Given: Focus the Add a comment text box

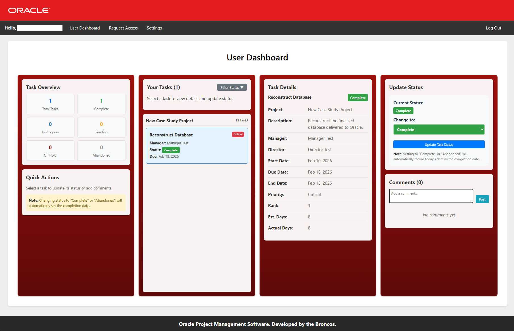Looking at the screenshot, I should coord(431,196).
